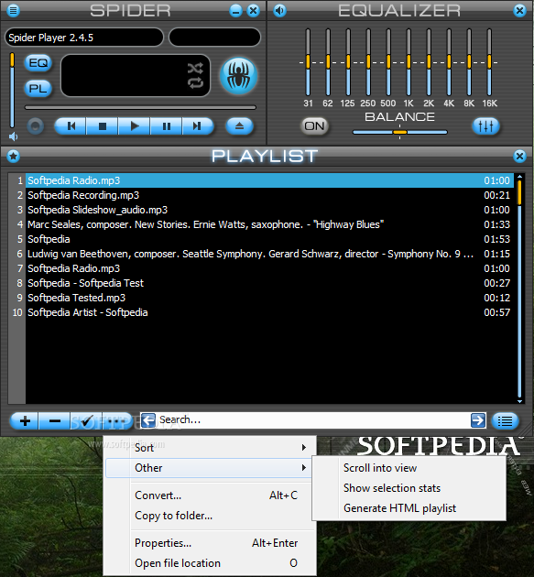534x577 pixels.
Task: Adjust the Balance slider
Action: [399, 132]
